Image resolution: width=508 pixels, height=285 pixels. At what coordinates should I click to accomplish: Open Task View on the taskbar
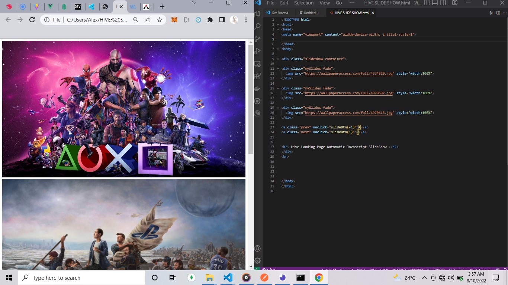click(172, 278)
